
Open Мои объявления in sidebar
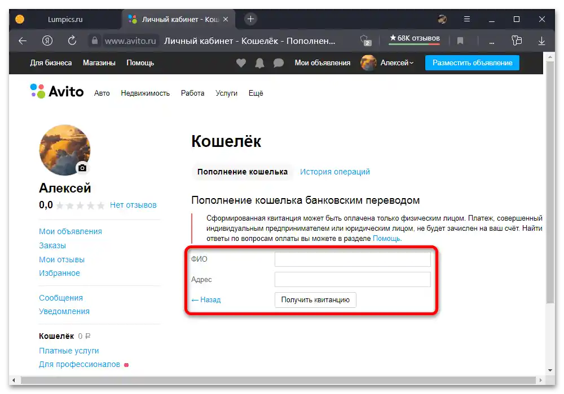click(70, 231)
